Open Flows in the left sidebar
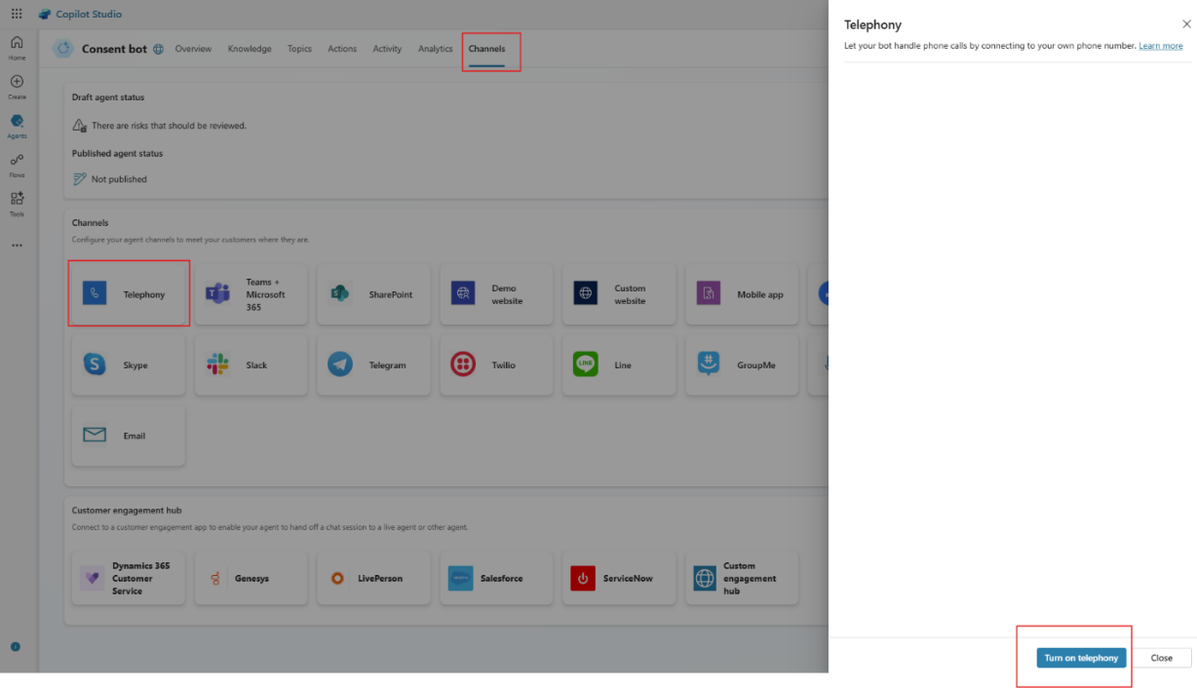This screenshot has height=688, width=1197. click(x=17, y=165)
